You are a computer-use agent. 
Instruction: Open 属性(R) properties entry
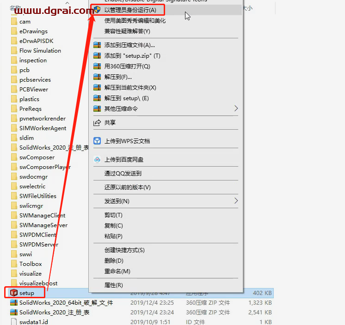113,285
